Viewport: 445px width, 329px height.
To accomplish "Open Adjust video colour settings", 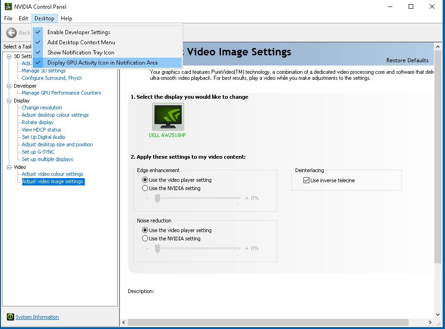I will tap(53, 174).
